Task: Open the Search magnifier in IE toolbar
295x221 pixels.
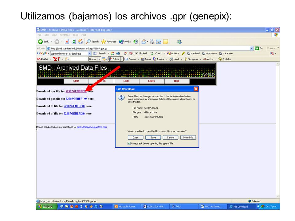Action: pyautogui.click(x=92, y=42)
